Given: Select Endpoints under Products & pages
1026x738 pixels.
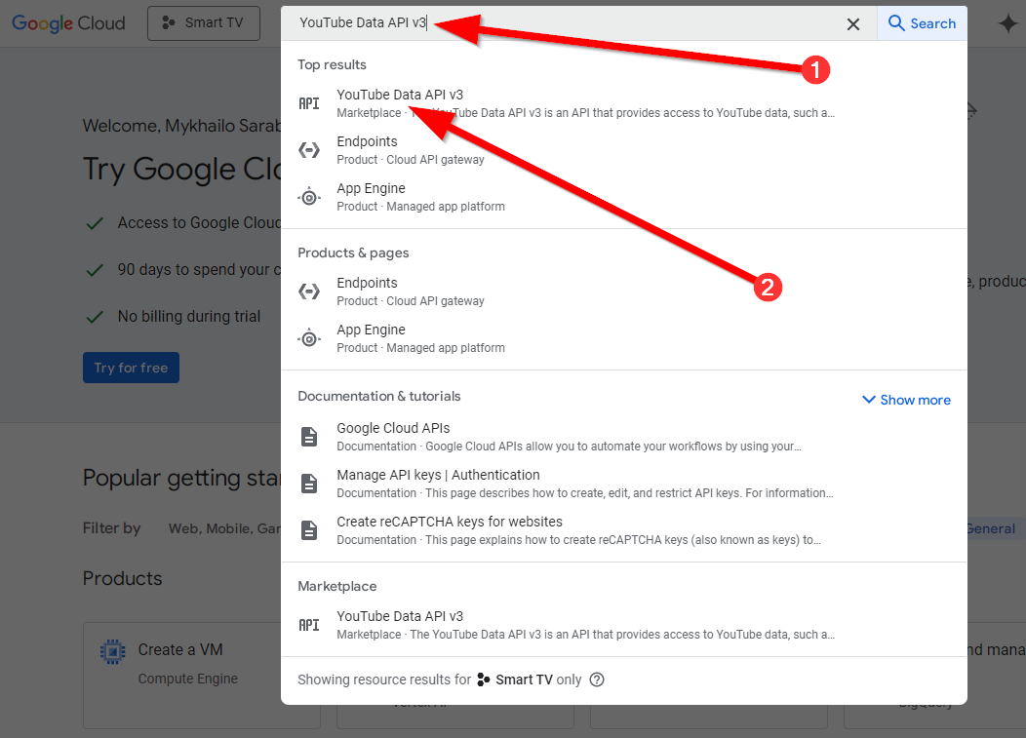Looking at the screenshot, I should pyautogui.click(x=367, y=283).
